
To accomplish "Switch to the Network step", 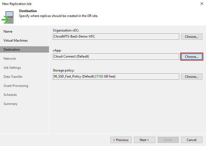I will [10, 59].
